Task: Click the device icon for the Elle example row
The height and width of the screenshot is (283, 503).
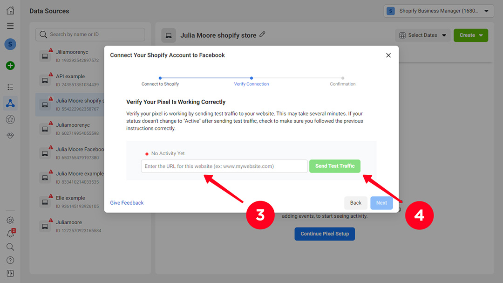Action: (x=45, y=202)
